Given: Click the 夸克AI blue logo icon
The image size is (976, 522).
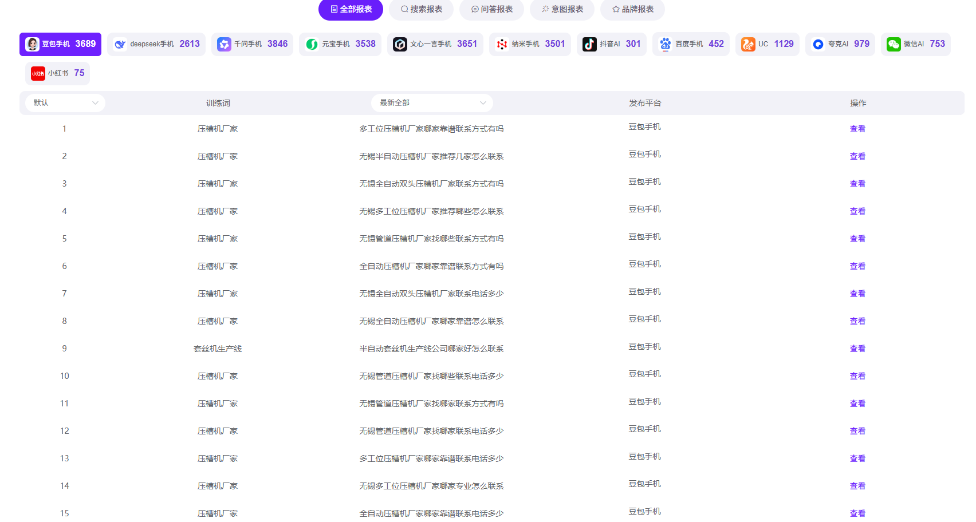Looking at the screenshot, I should 818,44.
